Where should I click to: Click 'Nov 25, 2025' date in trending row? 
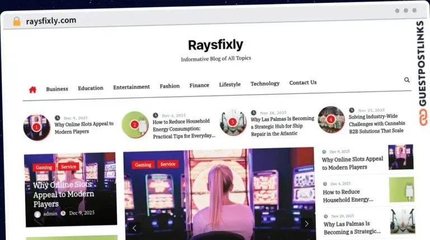[371, 110]
